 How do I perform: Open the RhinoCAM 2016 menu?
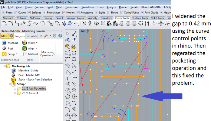[x=151, y=7]
